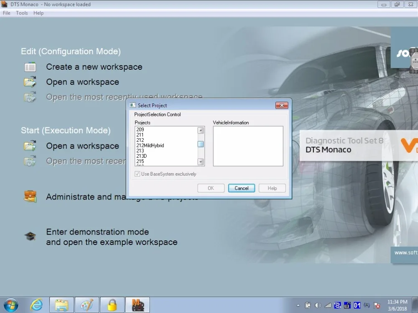
Task: Click the Create a new workspace icon
Action: tap(30, 67)
